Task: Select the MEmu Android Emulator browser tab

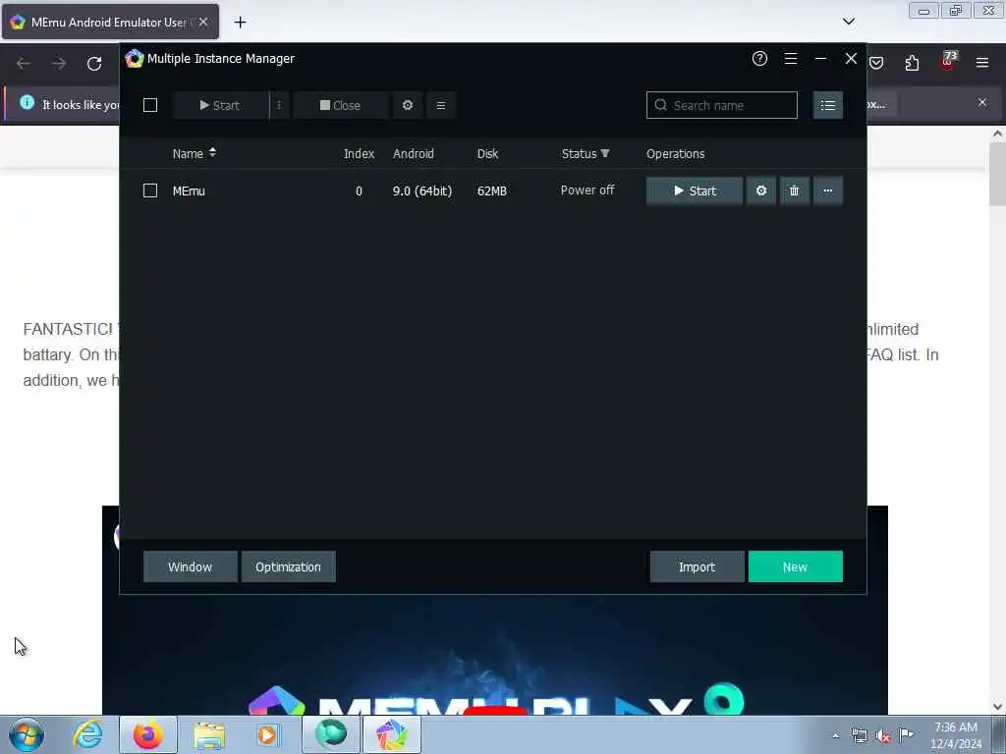Action: pos(110,22)
